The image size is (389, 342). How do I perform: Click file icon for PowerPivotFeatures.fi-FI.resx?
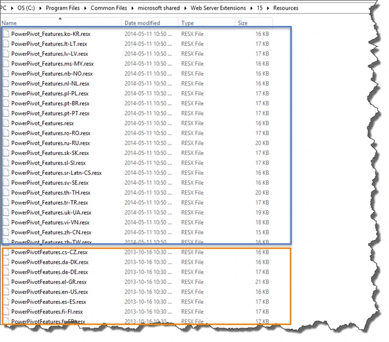[x=6, y=312]
